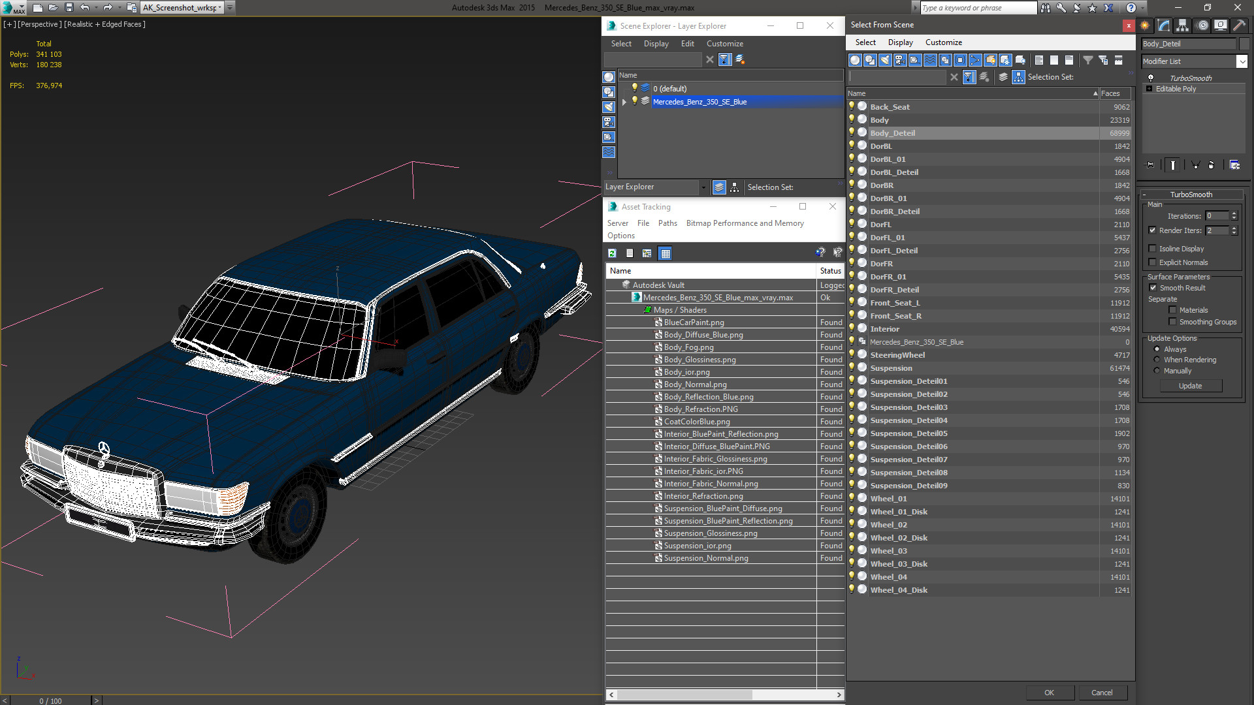Image resolution: width=1254 pixels, height=705 pixels.
Task: Toggle Explicit Normals checkbox
Action: (x=1153, y=262)
